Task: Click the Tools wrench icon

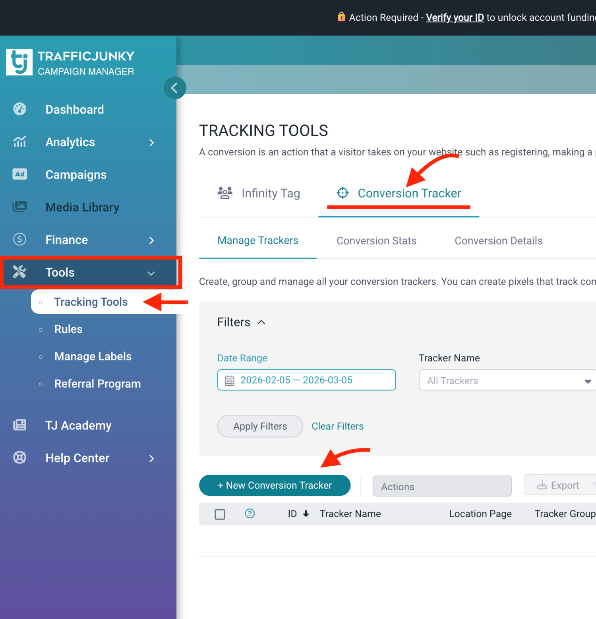Action: (x=19, y=272)
